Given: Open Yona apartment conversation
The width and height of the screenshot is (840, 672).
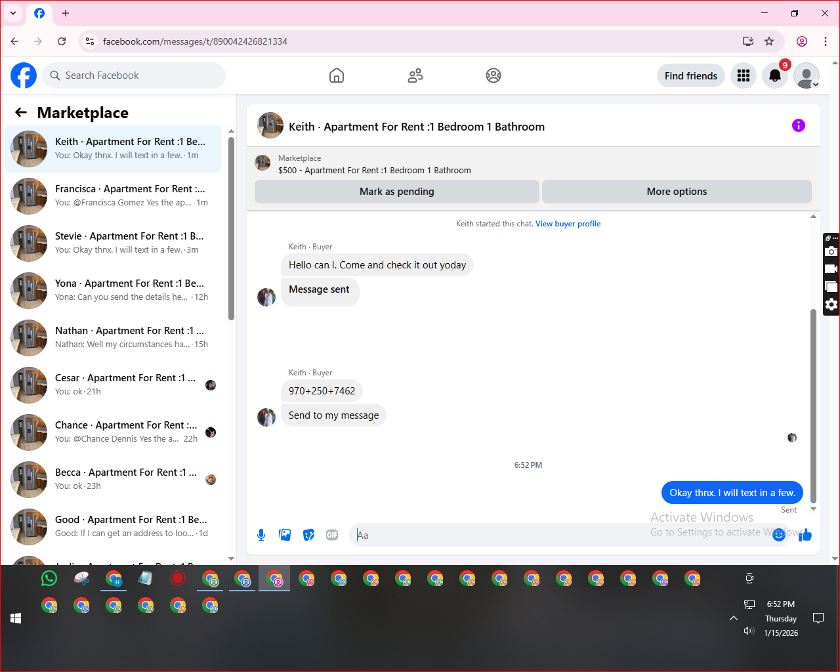Looking at the screenshot, I should coord(113,291).
